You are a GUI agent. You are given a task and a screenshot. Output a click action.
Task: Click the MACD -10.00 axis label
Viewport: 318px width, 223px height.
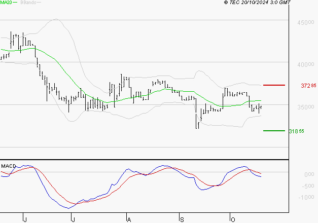[306, 197]
